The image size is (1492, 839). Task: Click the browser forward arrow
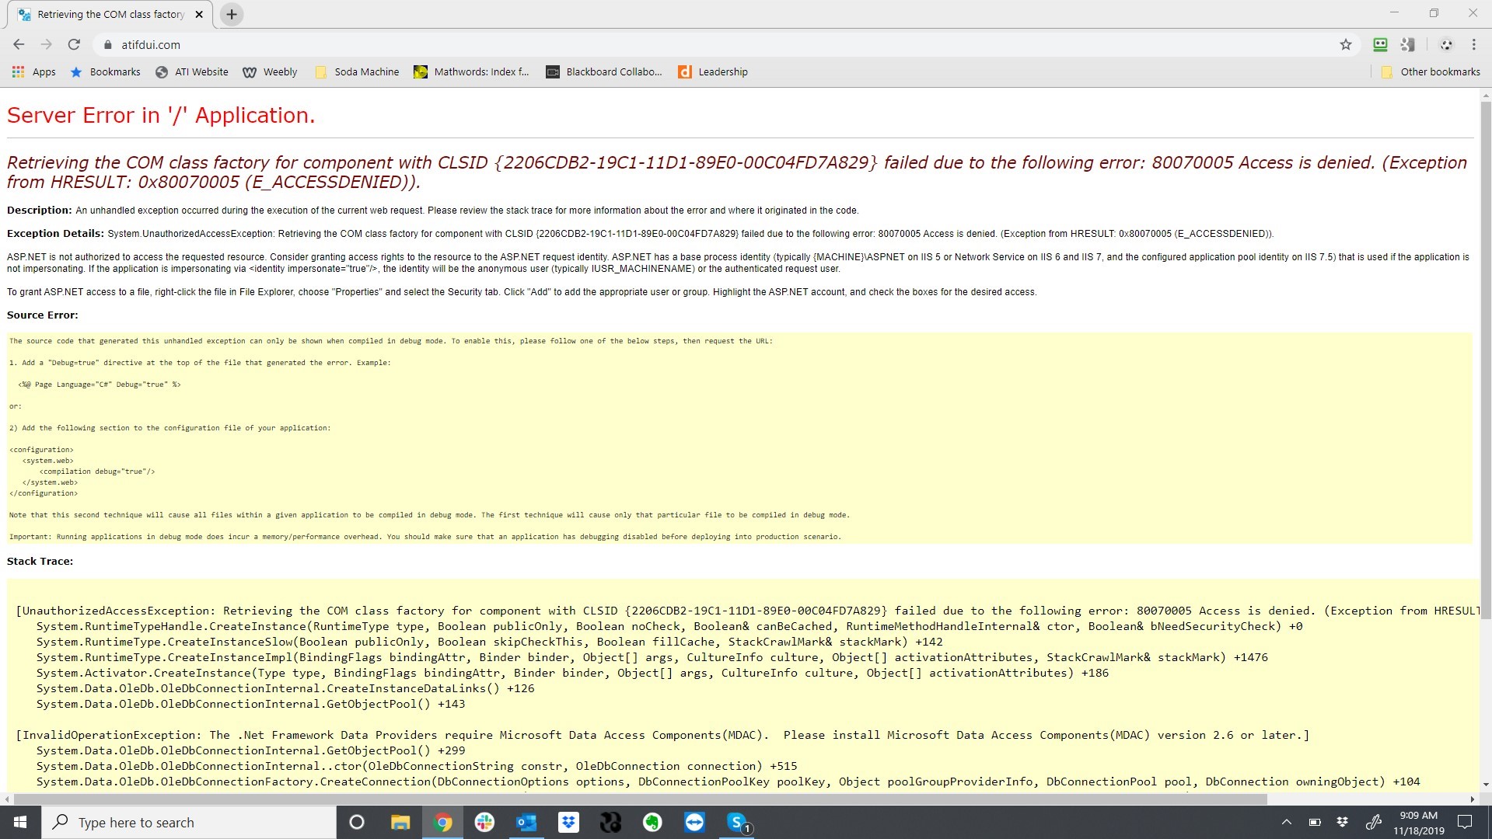47,44
